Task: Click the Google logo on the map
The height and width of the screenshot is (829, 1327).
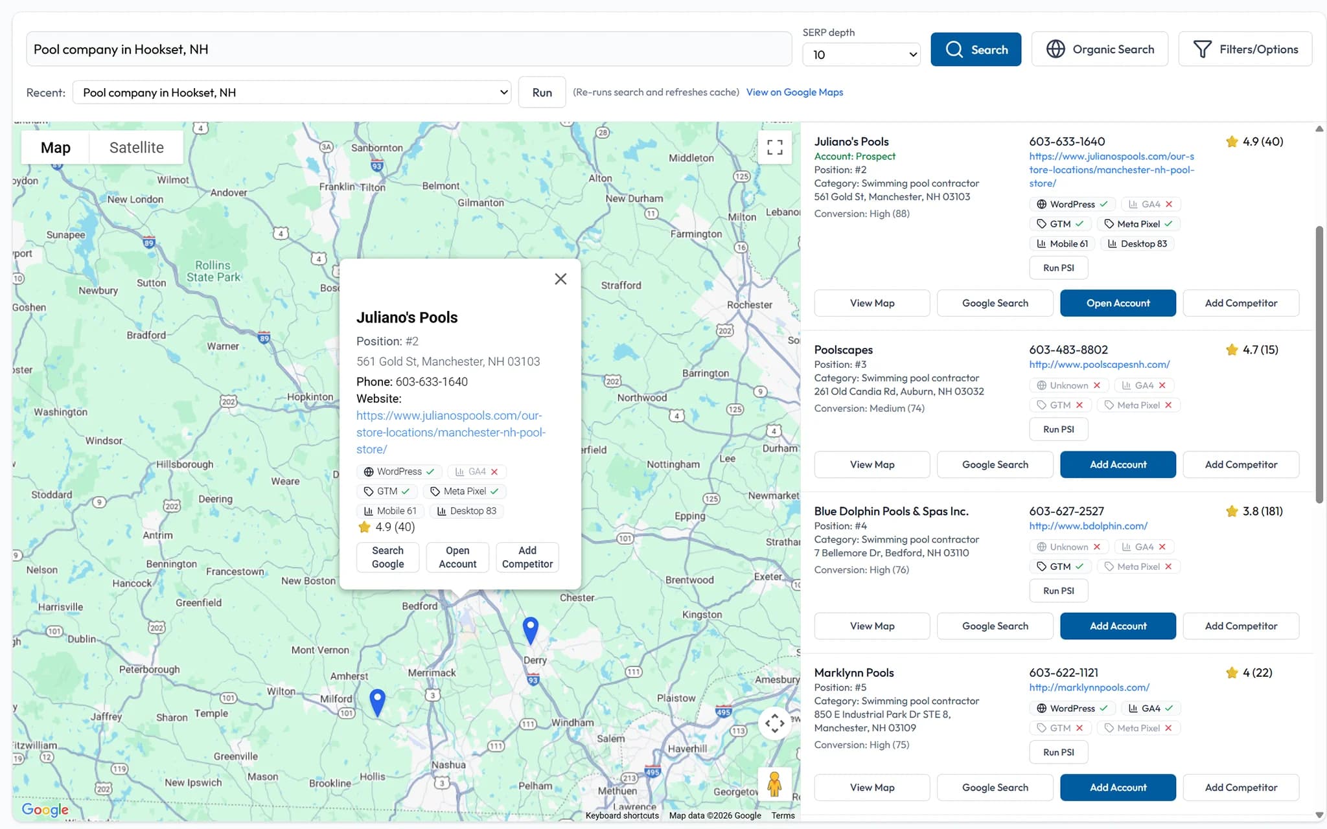Action: 44,810
